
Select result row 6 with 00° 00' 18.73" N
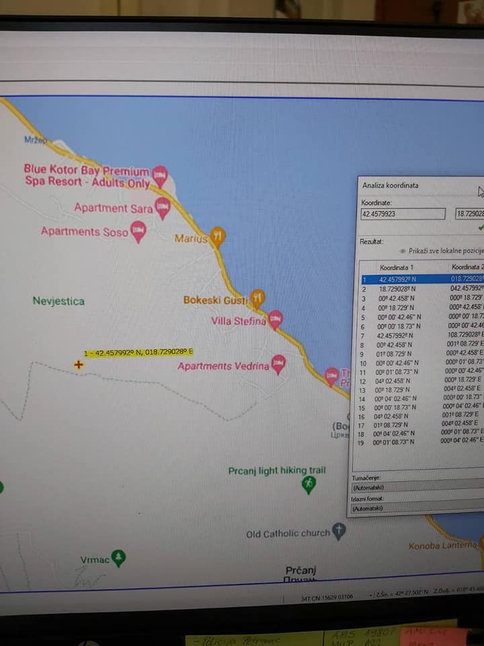(422, 326)
